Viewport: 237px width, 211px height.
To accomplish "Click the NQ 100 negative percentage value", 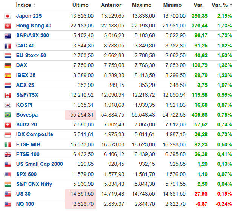I will (x=224, y=204).
